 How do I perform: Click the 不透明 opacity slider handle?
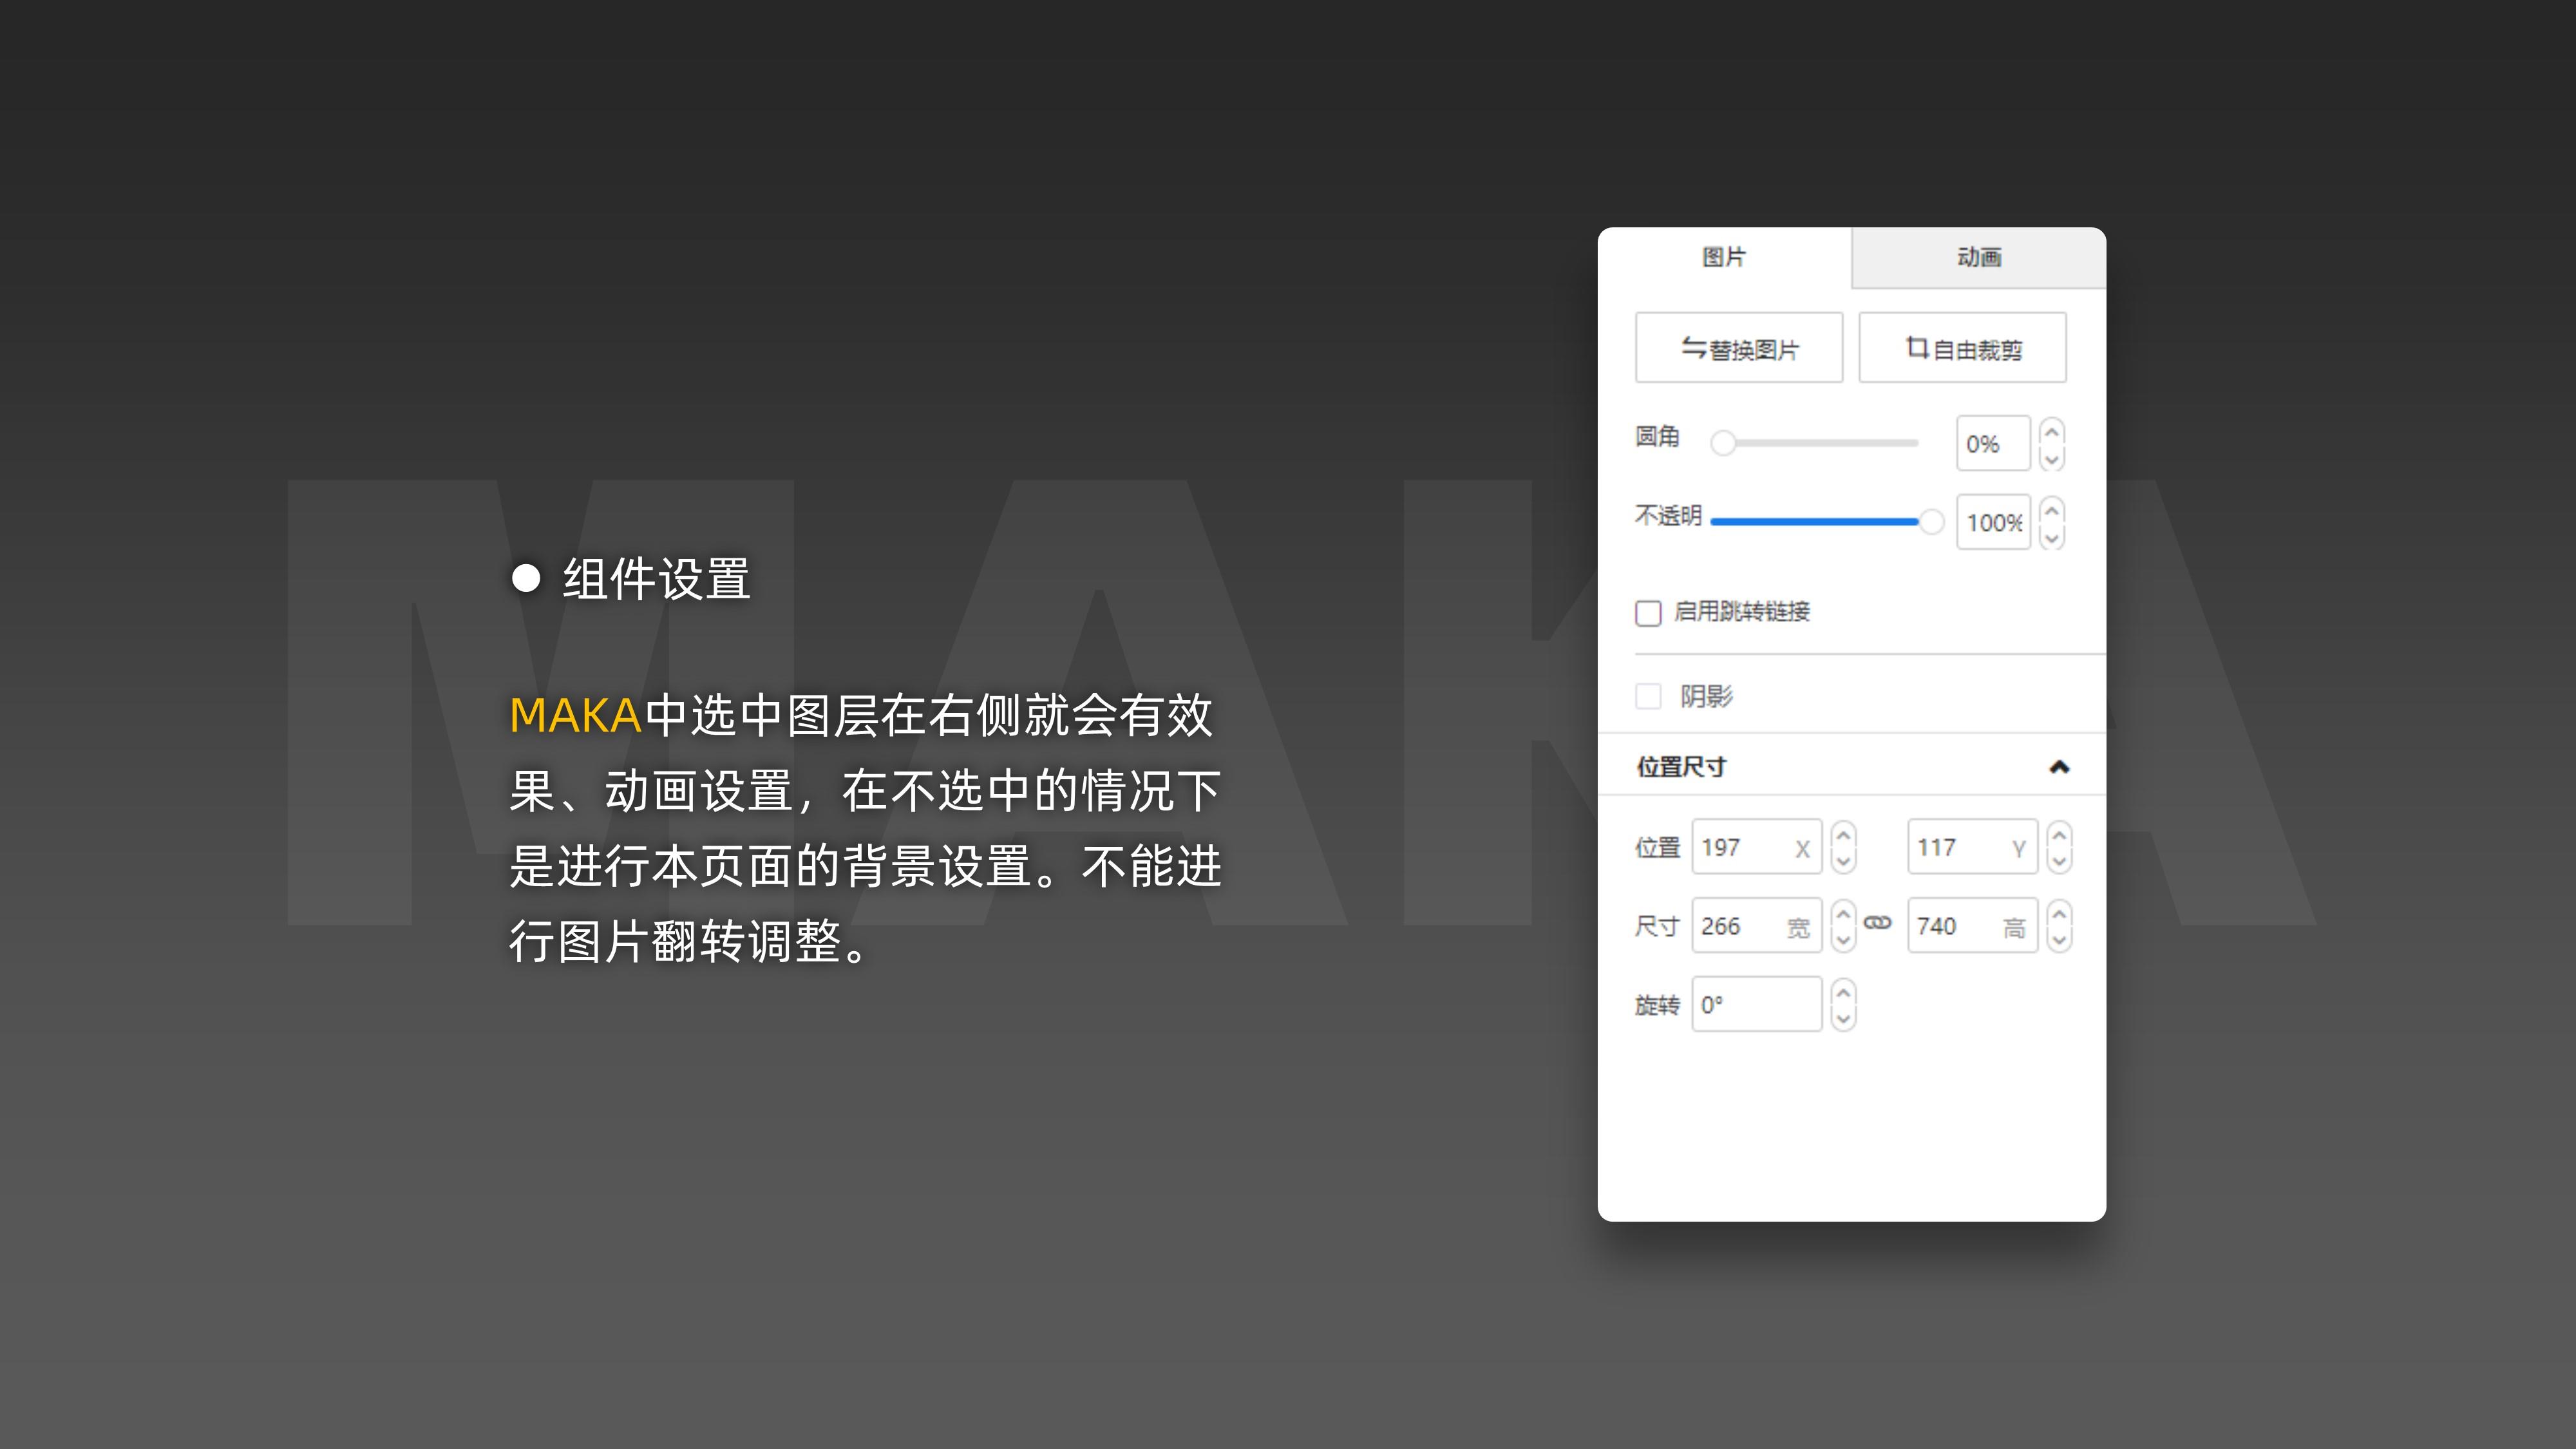[1931, 521]
